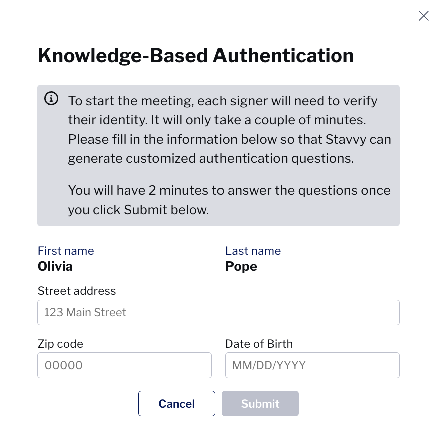
Task: Click into the Zip code field
Action: tap(124, 365)
